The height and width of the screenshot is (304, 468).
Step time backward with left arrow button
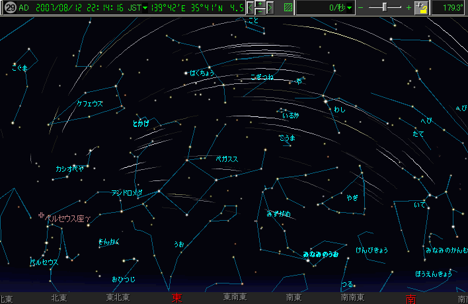(x=251, y=8)
